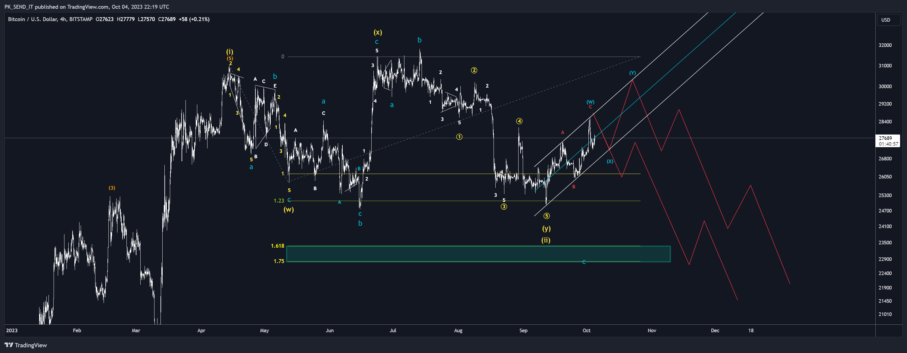Click the 24100 price axis label
907x353 pixels.
(885, 226)
